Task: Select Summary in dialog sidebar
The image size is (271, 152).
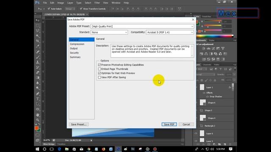Action: tap(75, 57)
